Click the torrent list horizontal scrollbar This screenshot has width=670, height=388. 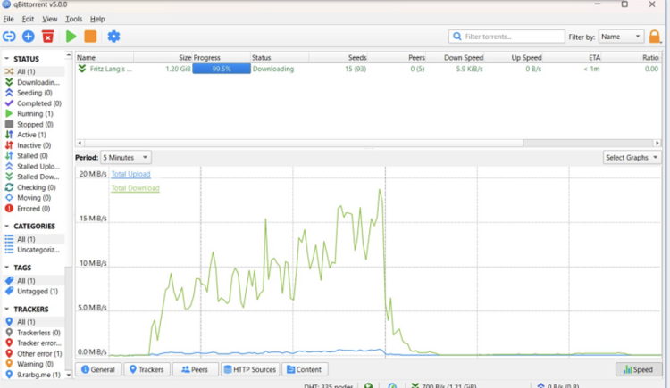304,143
